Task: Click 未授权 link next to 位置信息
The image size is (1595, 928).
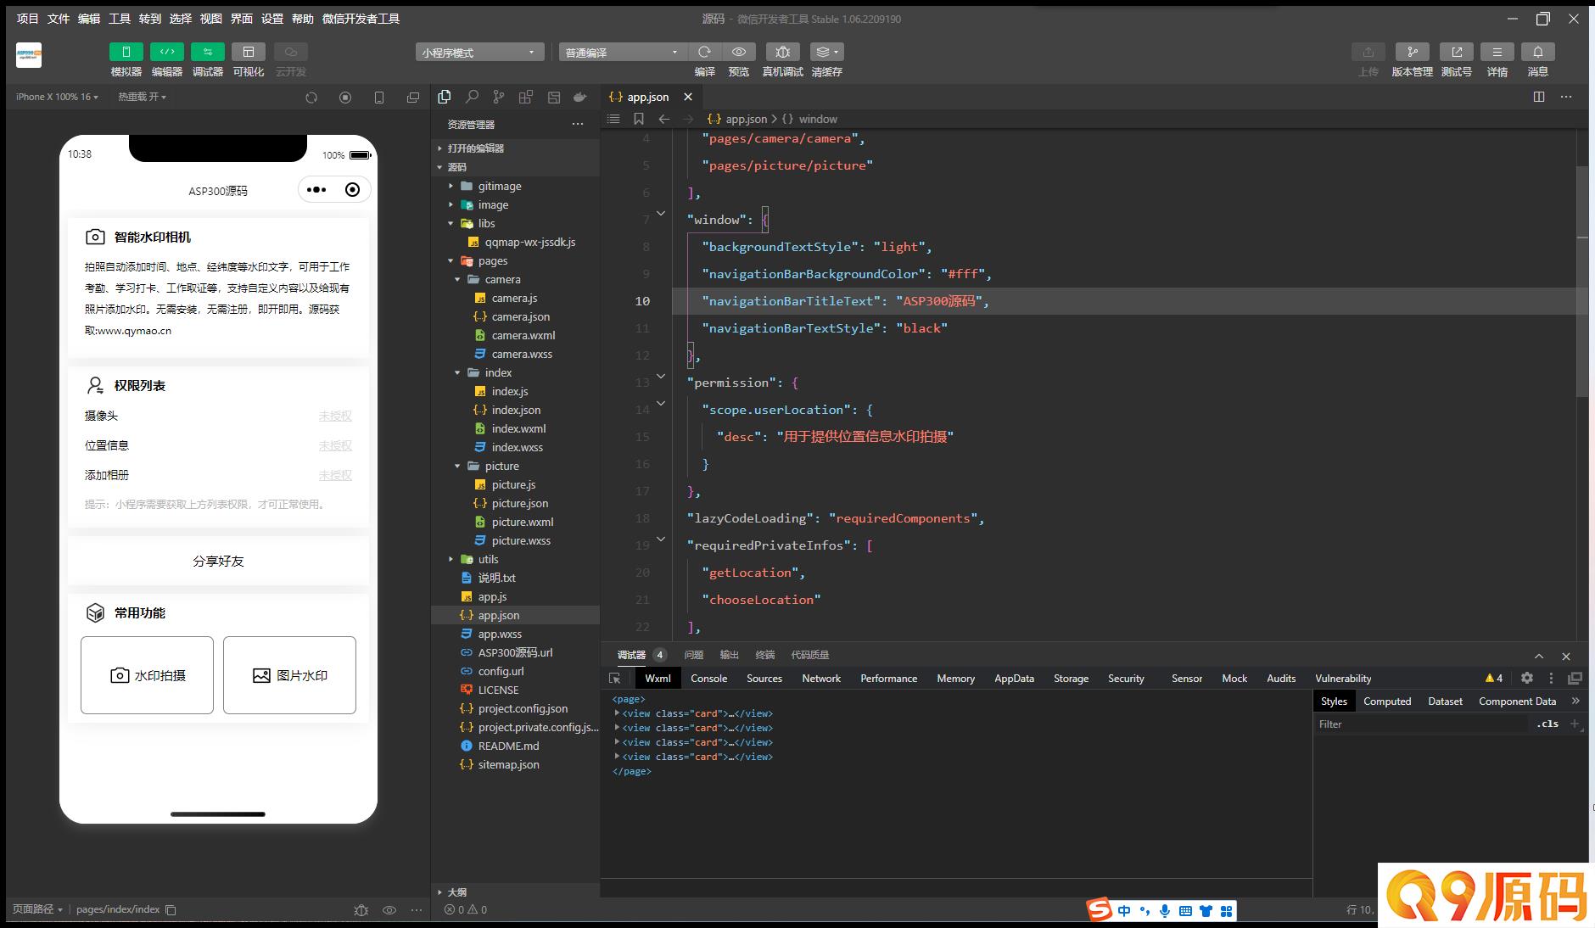Action: 335,445
